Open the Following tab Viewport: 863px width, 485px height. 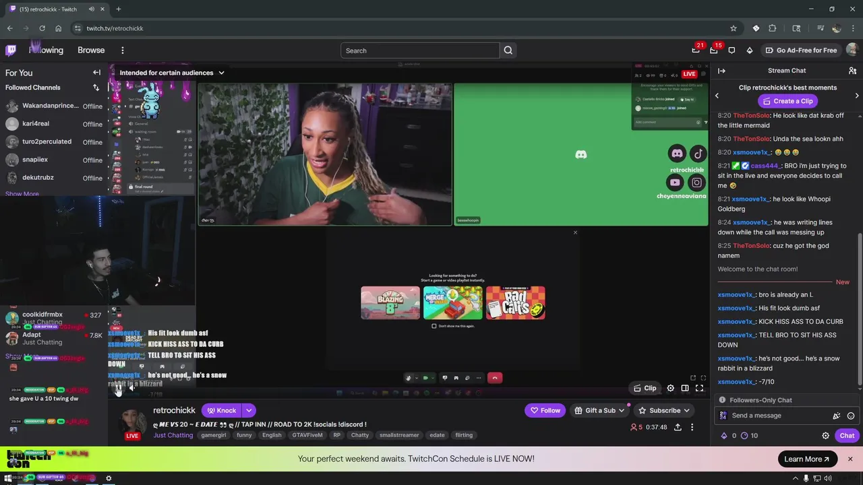(46, 51)
